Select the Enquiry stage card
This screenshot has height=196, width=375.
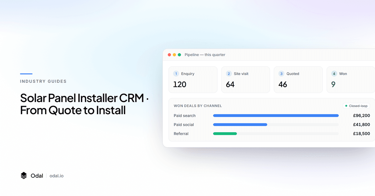tap(193, 80)
